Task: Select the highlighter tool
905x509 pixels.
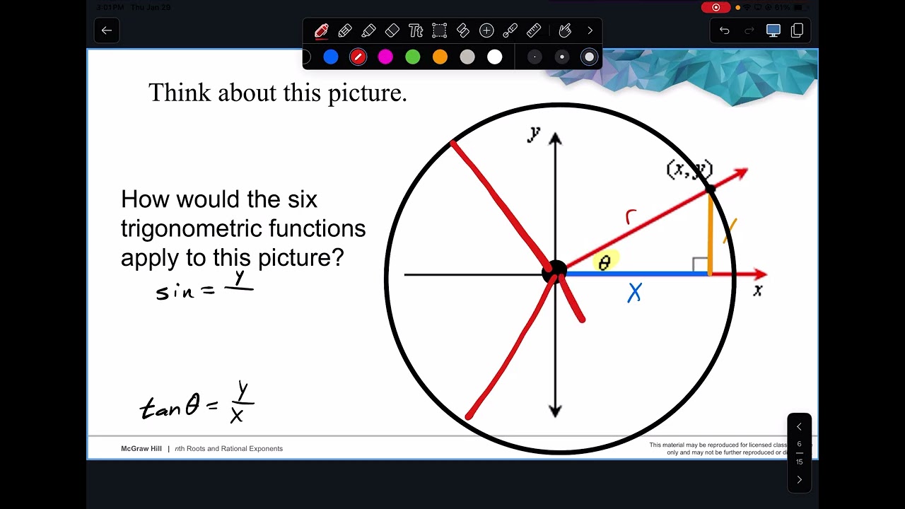Action: [x=368, y=30]
